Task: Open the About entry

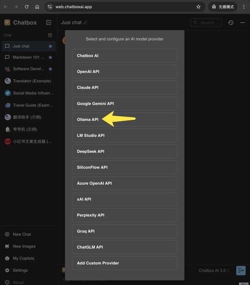Action: 14,283
